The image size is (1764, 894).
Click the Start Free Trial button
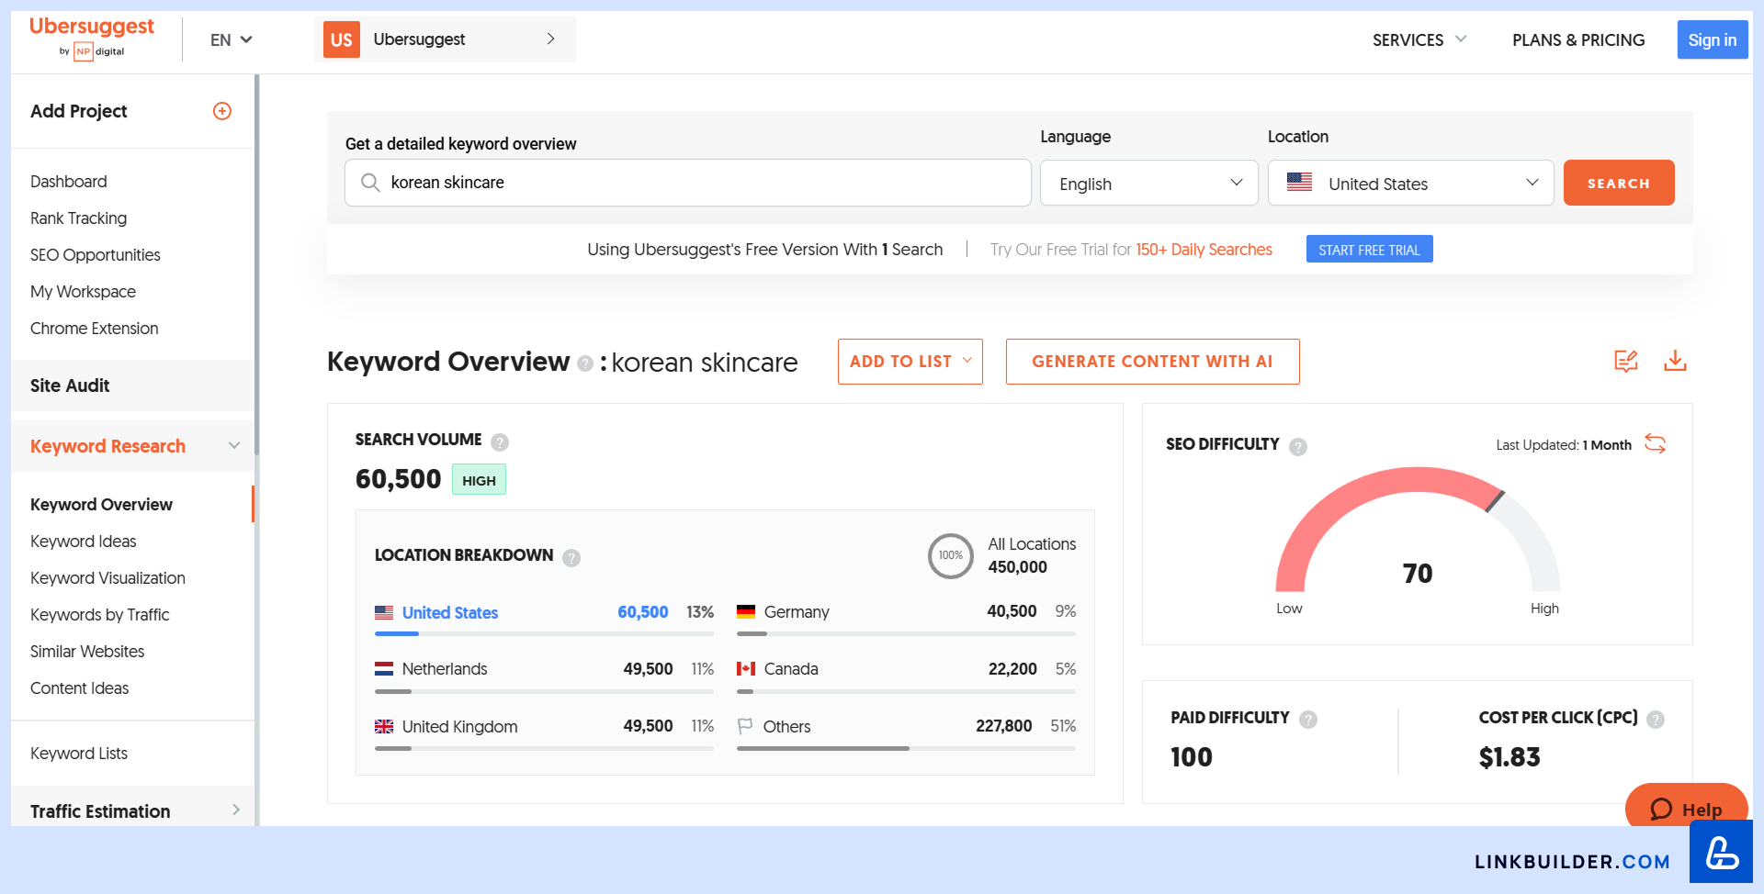[1369, 250]
